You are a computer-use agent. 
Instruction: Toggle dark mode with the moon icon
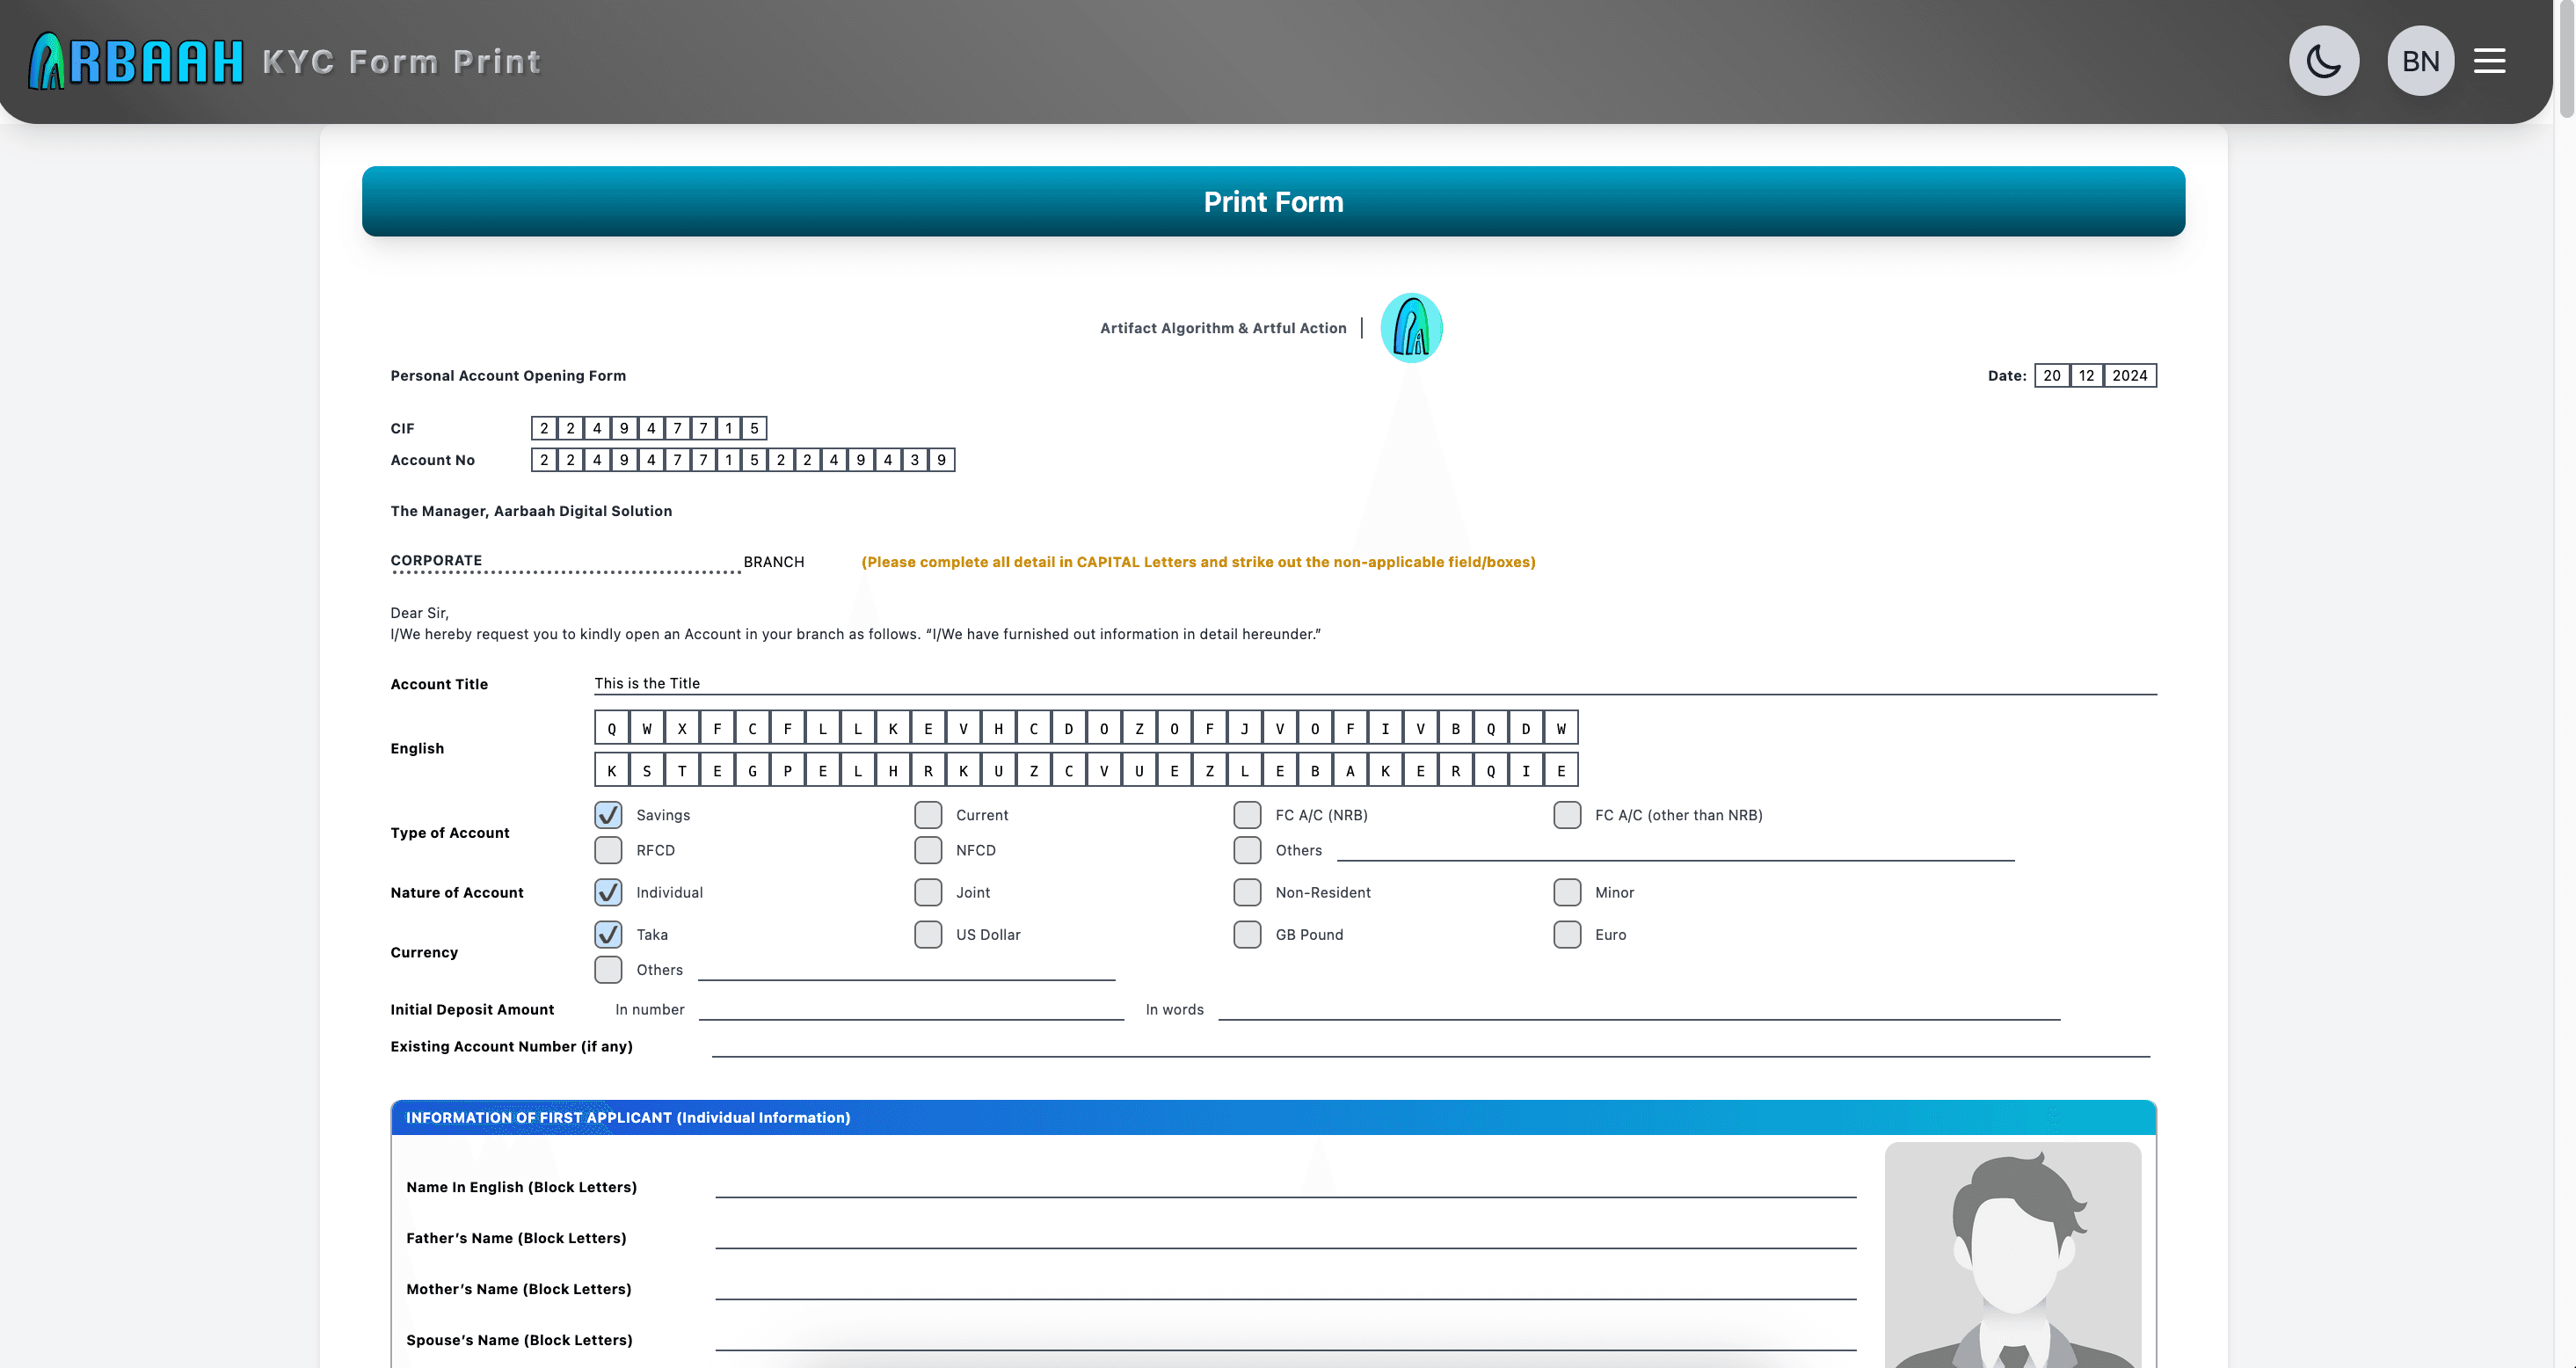pos(2324,61)
